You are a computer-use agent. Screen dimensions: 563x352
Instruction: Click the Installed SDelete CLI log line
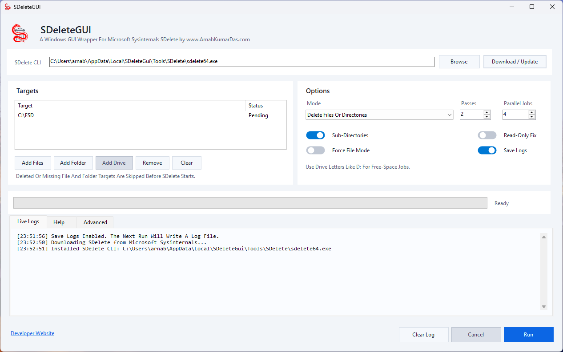pyautogui.click(x=174, y=249)
